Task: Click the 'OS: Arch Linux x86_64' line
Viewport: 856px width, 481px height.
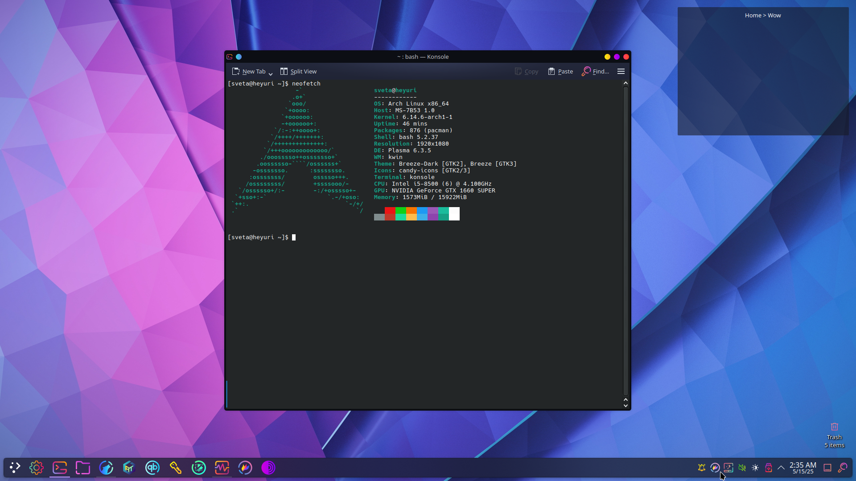Action: [412, 104]
